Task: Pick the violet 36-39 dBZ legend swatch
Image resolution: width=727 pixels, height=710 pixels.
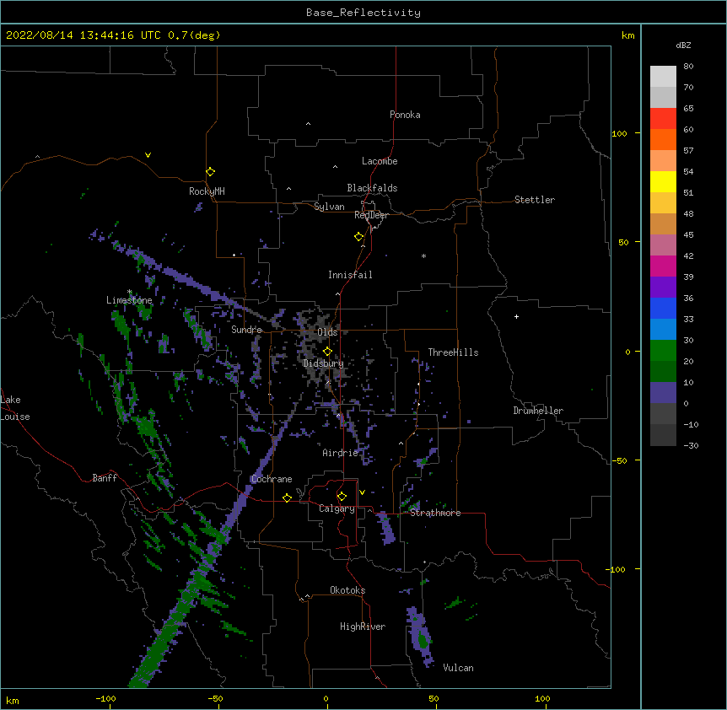Action: click(x=663, y=288)
